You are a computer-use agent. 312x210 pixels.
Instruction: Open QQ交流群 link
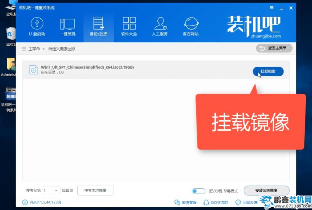[x=216, y=202]
